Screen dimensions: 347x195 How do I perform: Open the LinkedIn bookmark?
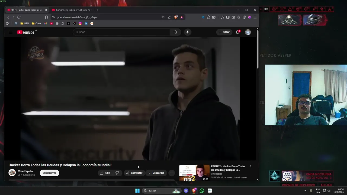point(86,24)
